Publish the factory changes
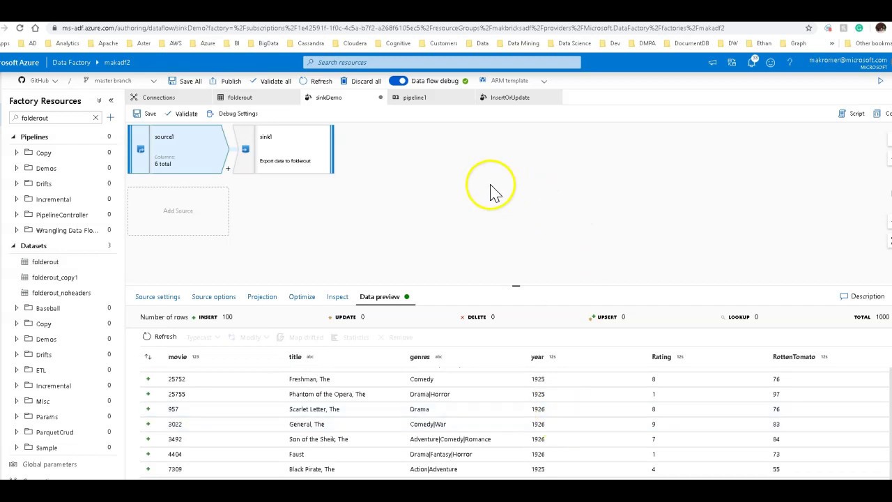 [x=225, y=81]
